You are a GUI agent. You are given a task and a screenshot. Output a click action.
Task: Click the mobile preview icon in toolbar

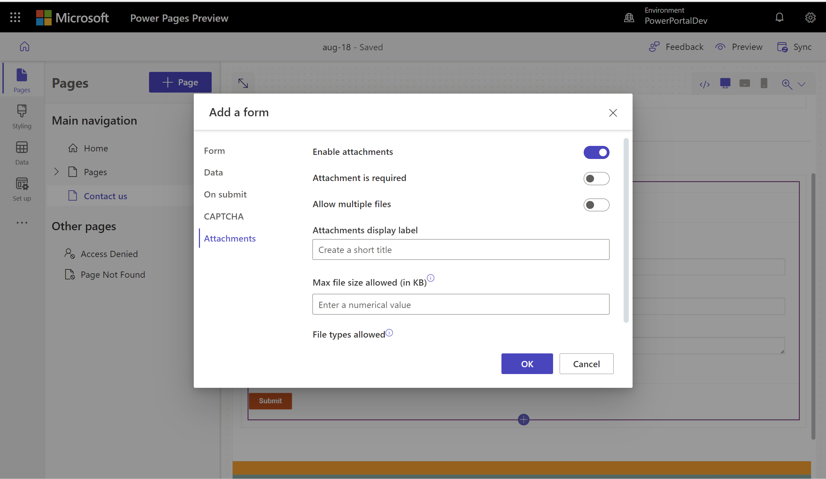[x=764, y=84]
